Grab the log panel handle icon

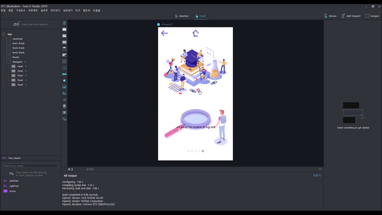click(320, 169)
